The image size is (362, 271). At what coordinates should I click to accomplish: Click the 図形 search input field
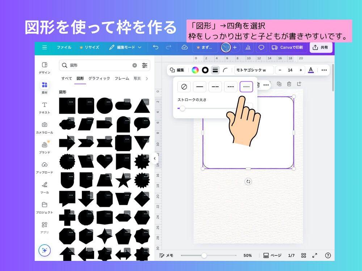click(x=100, y=65)
